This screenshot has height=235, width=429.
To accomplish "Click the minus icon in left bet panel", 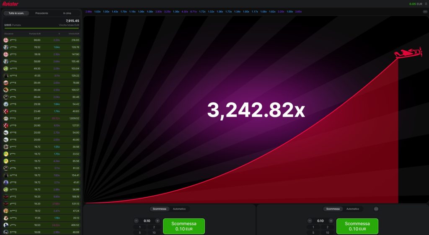I will click(x=136, y=221).
